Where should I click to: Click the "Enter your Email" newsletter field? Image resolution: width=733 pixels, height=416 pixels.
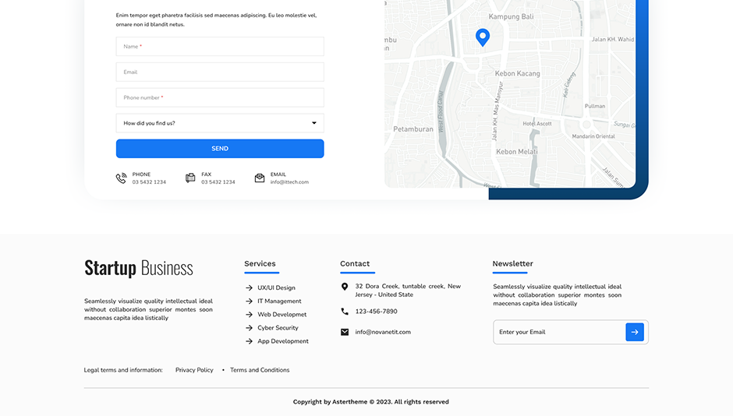coord(558,332)
